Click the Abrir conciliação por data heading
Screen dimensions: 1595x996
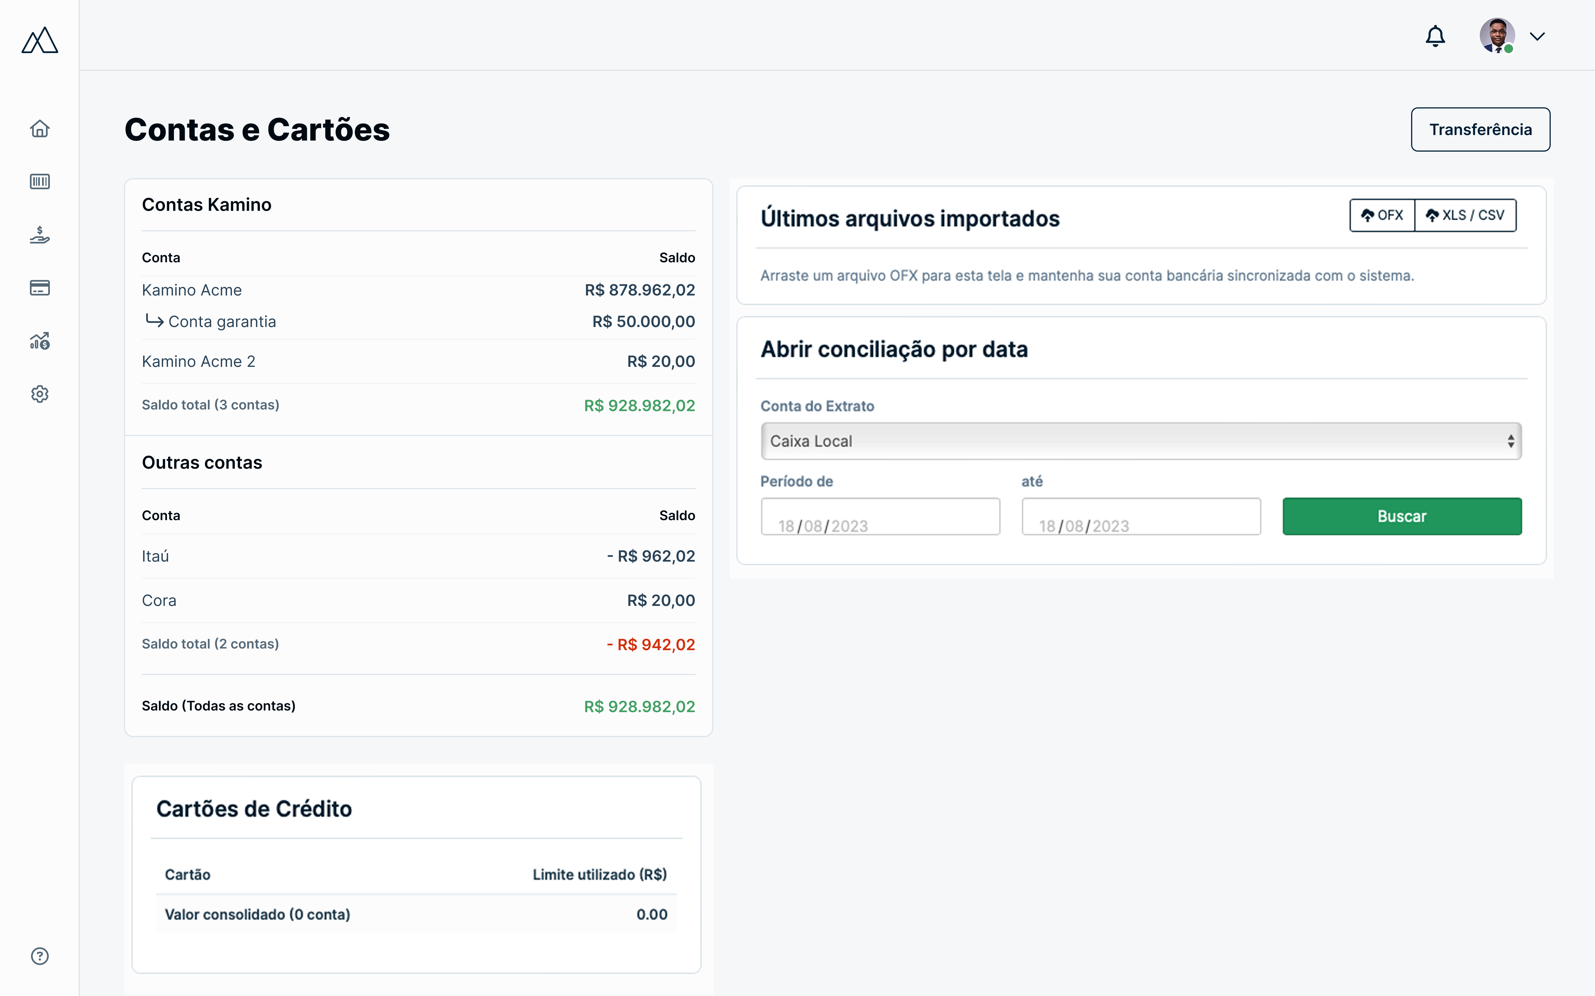coord(894,349)
